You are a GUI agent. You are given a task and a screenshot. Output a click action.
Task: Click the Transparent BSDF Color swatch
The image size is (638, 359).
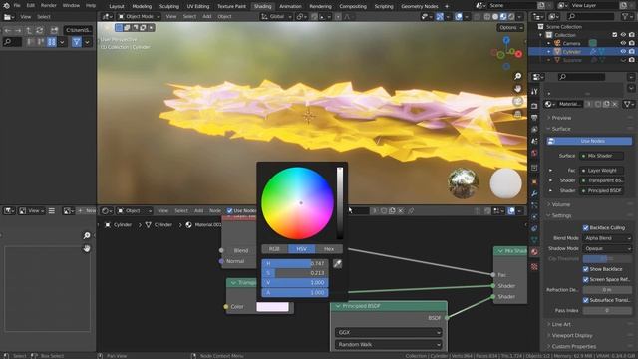272,307
